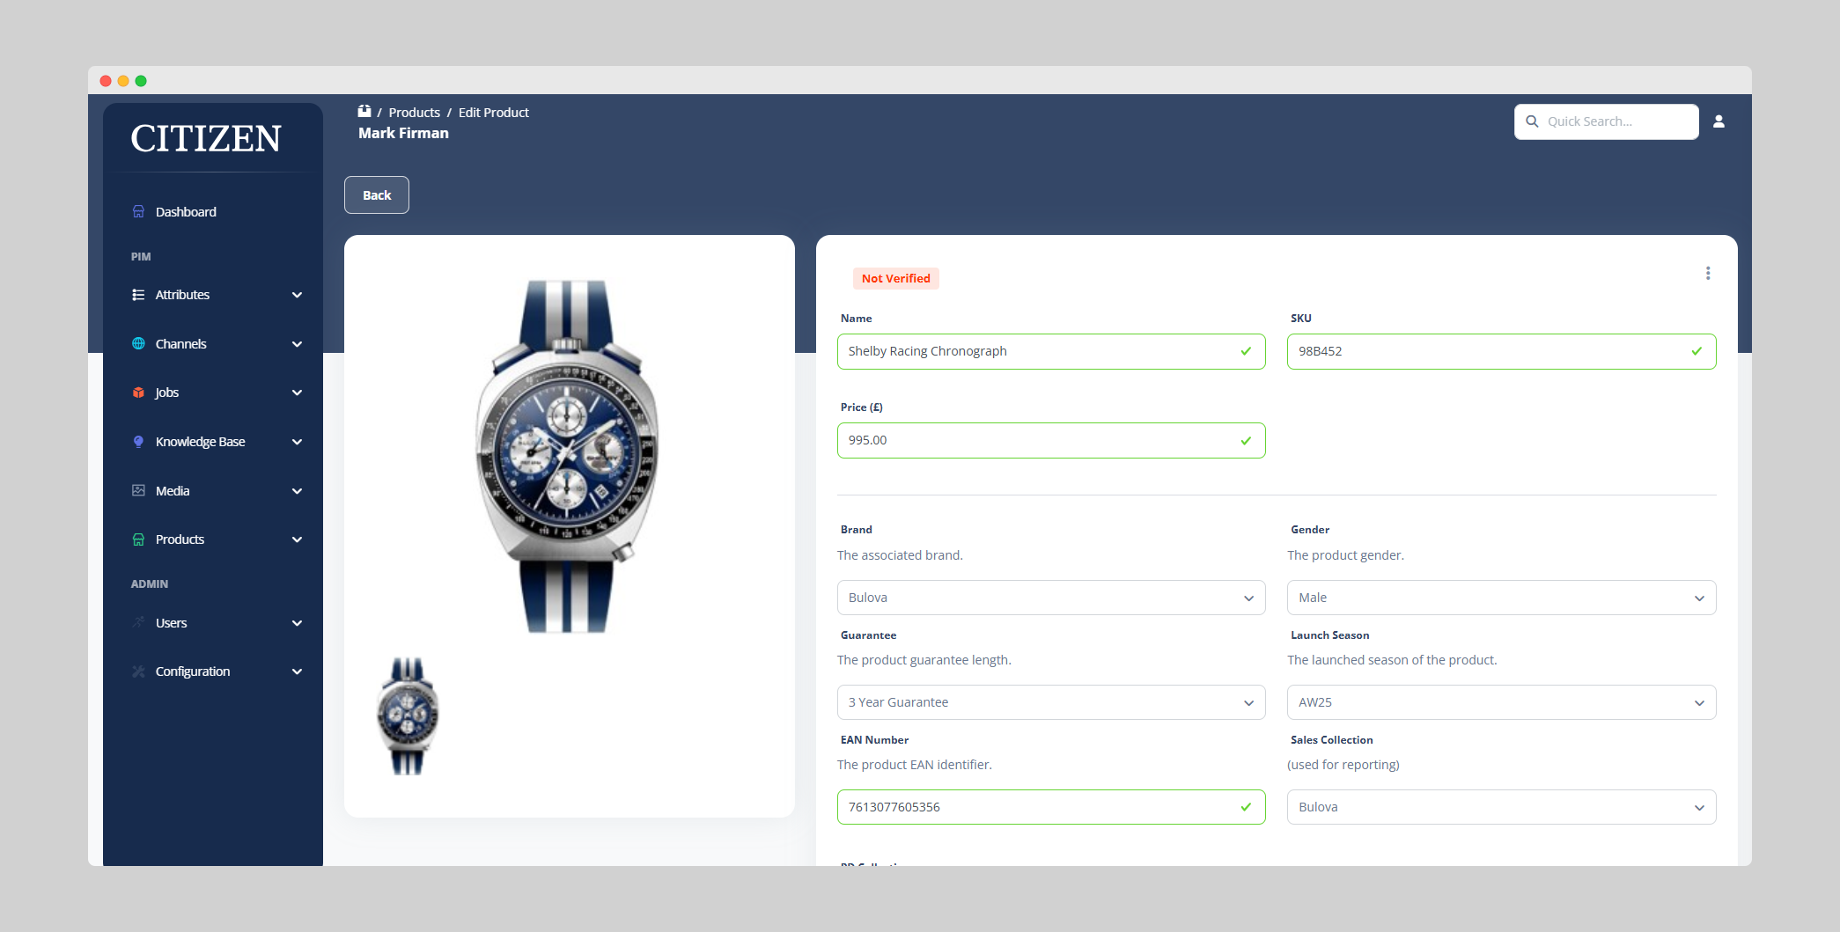
Task: Open the Brand dropdown showing Bulova
Action: [x=1051, y=598]
